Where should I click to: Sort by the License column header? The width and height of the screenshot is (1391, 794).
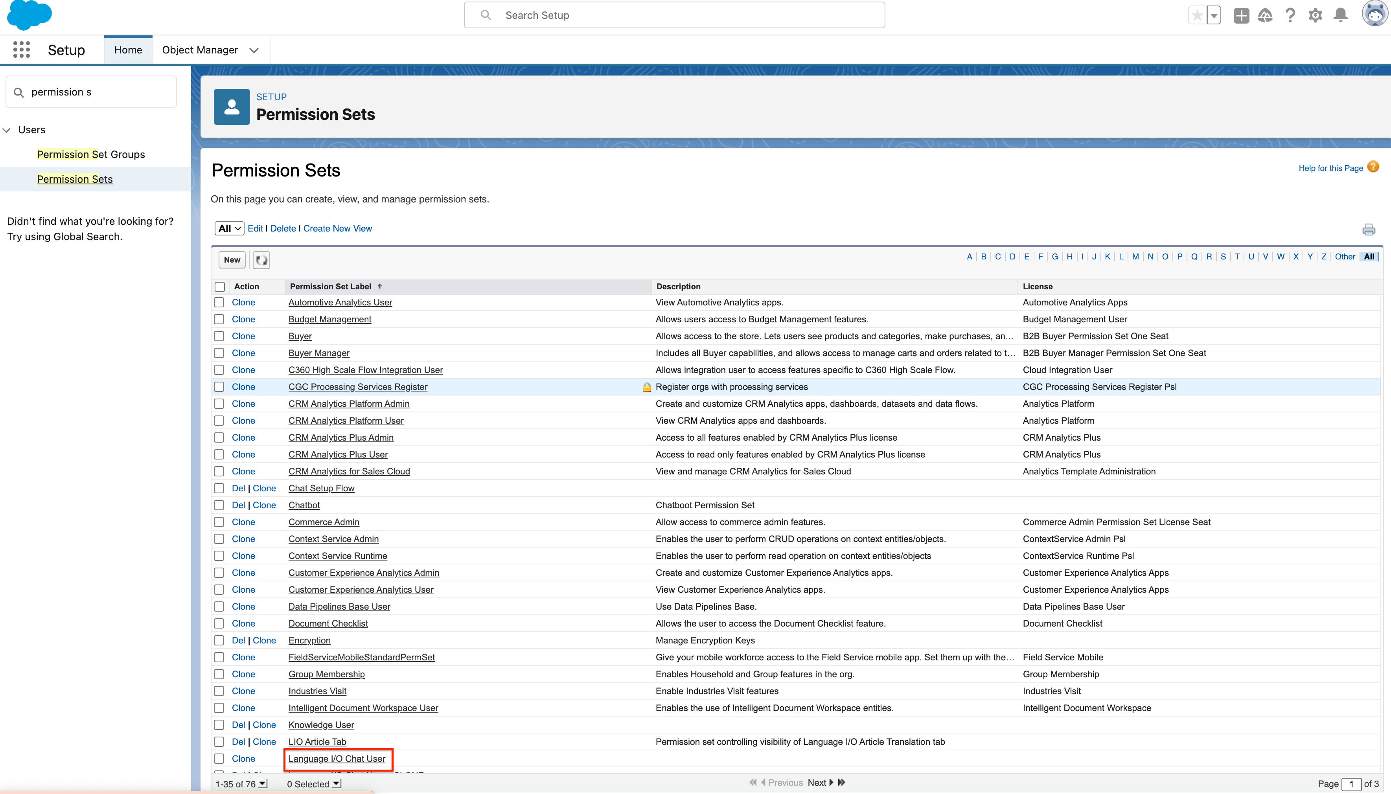(1038, 286)
